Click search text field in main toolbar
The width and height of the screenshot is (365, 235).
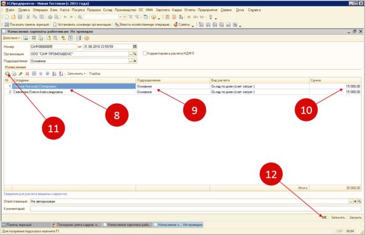coord(101,17)
